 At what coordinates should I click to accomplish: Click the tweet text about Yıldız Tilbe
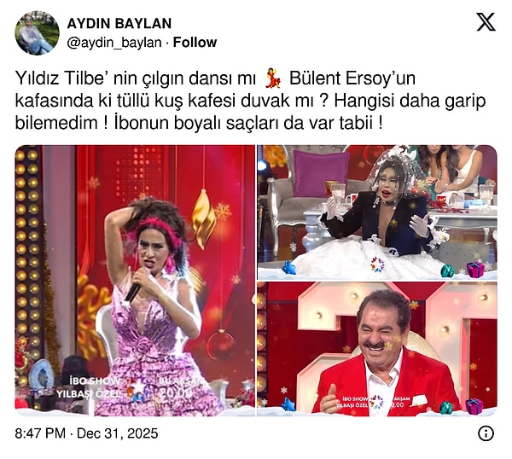click(x=250, y=101)
